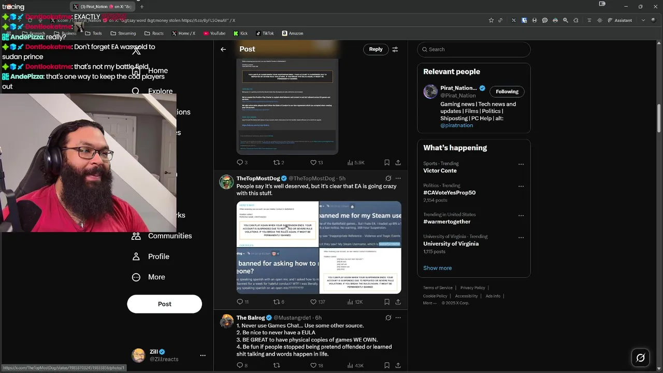This screenshot has width=663, height=373.
Task: Open Profile from the sidebar
Action: tap(150, 256)
